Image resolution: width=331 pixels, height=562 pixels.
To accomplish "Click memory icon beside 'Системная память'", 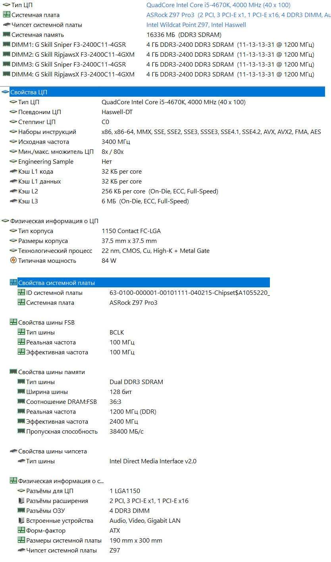I will point(6,34).
